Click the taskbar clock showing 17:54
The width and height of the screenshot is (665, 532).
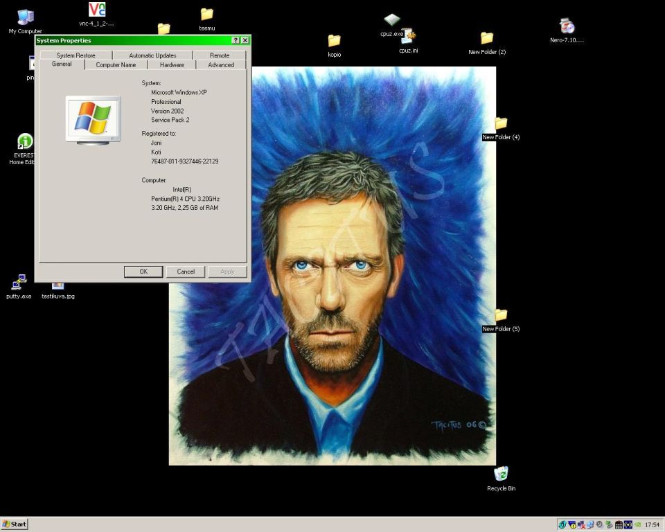[652, 525]
